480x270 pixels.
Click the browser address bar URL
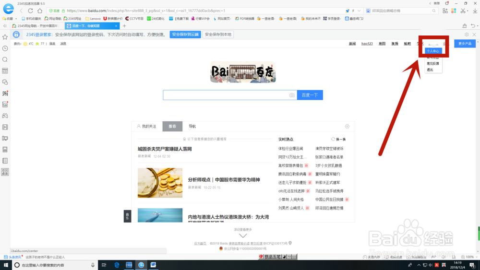tap(146, 11)
